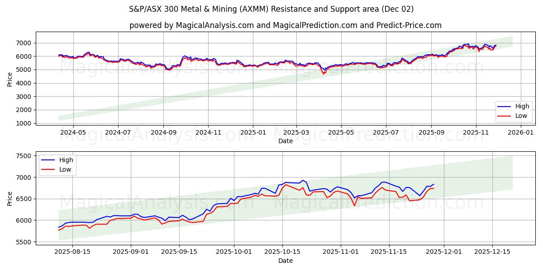The image size is (543, 271).
Task: Select the chart title mentioning AXMM
Action: point(271,10)
